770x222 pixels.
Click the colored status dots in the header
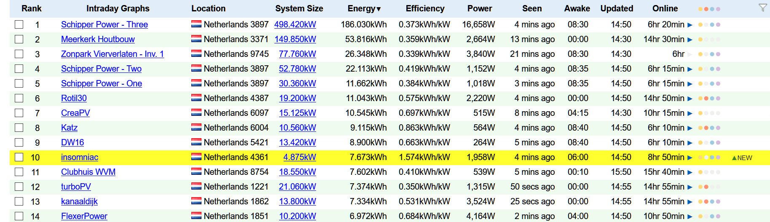(709, 9)
